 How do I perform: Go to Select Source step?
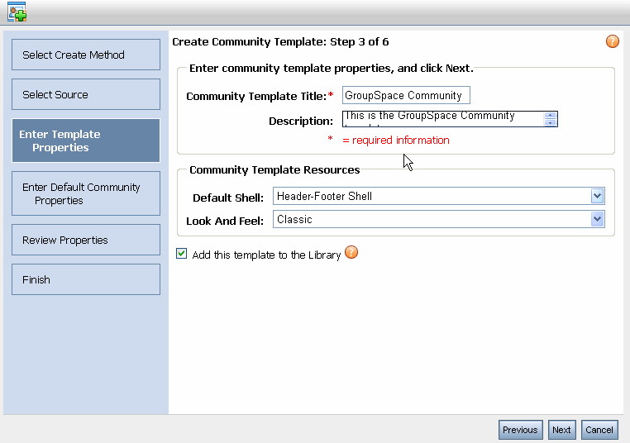click(x=86, y=94)
